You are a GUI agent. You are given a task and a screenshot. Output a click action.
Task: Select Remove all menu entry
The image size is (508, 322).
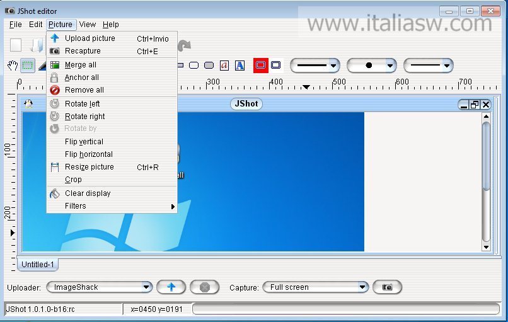112,90
